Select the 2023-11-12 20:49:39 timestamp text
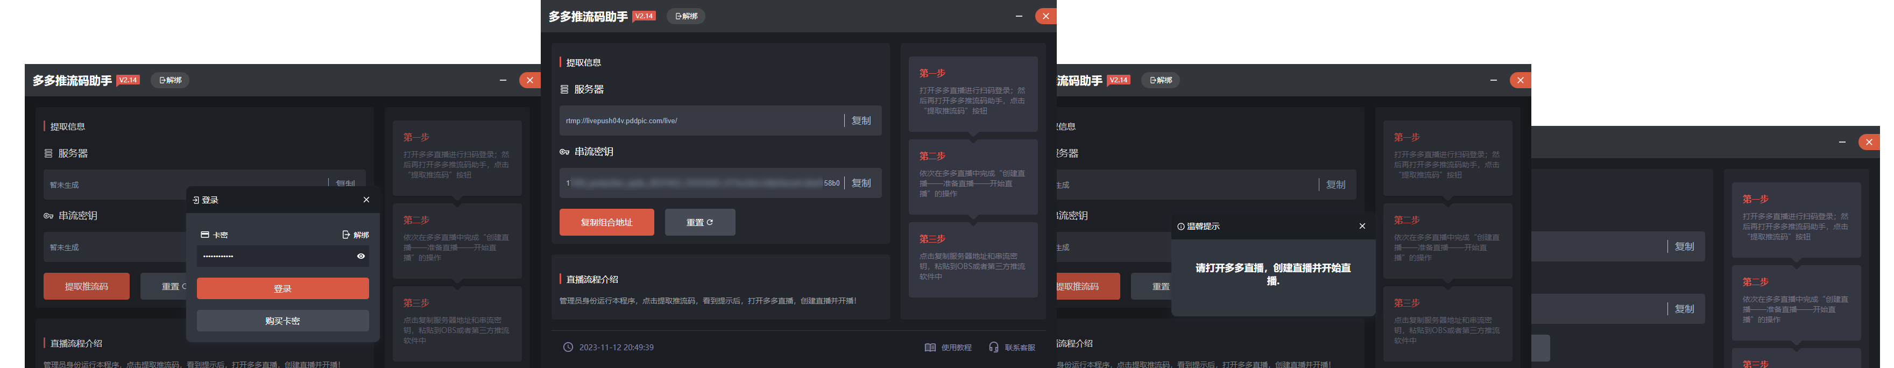The width and height of the screenshot is (1894, 368). (616, 348)
